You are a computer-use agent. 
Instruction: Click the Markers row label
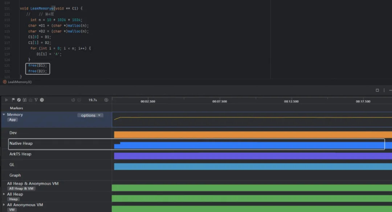click(16, 108)
